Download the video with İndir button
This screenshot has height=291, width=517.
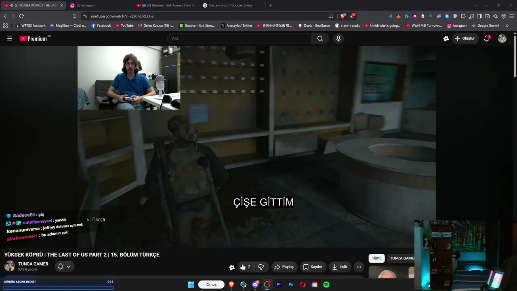click(340, 267)
